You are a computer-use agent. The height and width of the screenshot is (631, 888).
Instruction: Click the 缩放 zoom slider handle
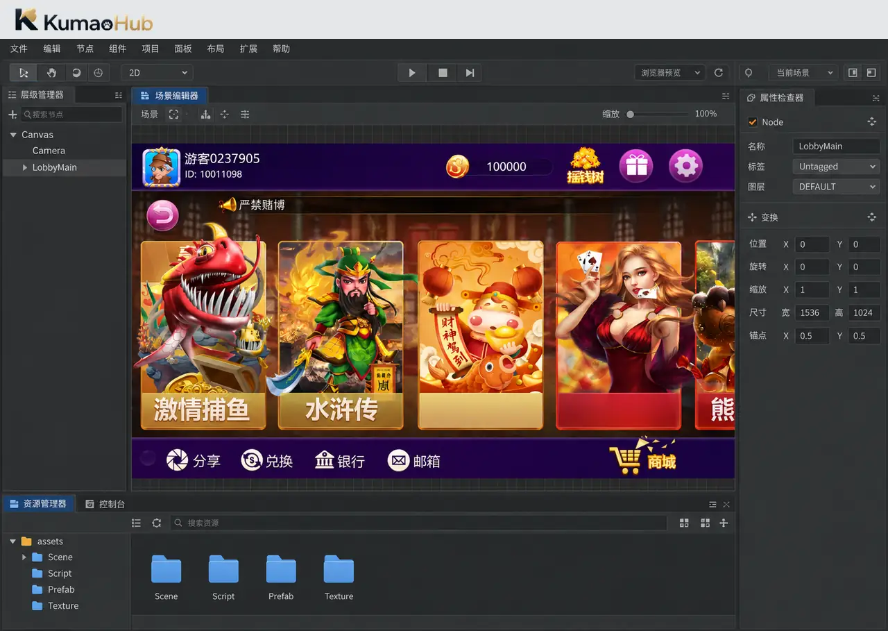(630, 115)
